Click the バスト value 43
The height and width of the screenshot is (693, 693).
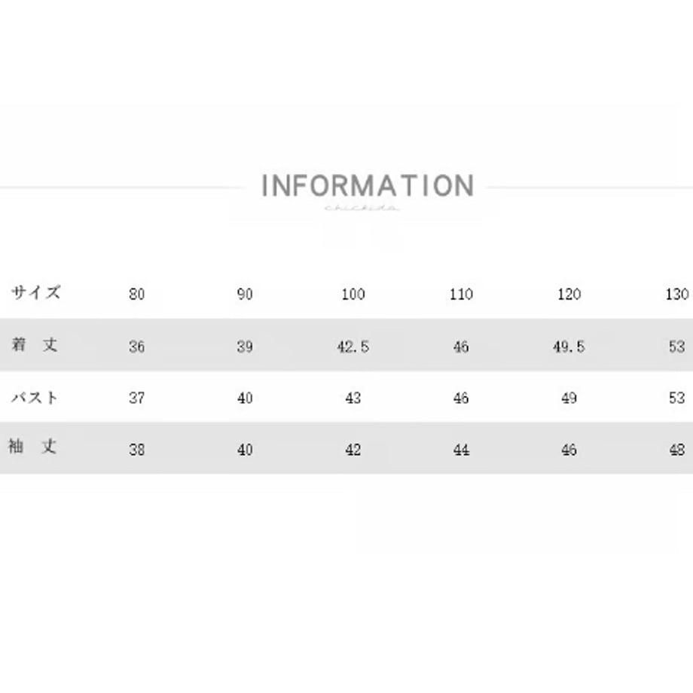353,398
